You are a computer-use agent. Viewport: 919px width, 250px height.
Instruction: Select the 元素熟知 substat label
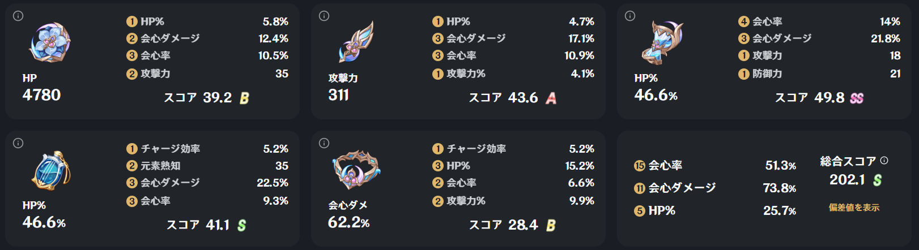click(x=160, y=166)
